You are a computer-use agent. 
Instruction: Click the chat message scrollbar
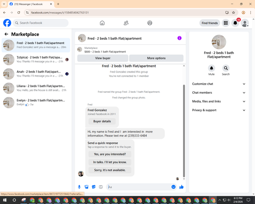click(x=184, y=131)
